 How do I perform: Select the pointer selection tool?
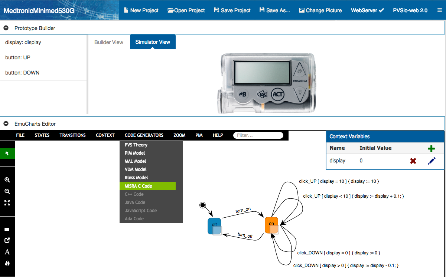point(7,153)
